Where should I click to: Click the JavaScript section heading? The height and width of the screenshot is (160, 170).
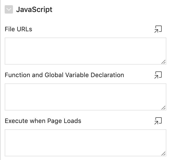[34, 10]
